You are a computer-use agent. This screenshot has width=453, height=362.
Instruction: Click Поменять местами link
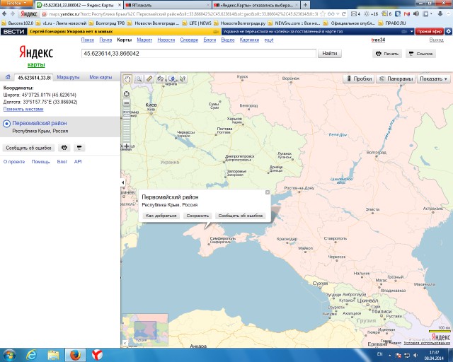[x=23, y=109]
